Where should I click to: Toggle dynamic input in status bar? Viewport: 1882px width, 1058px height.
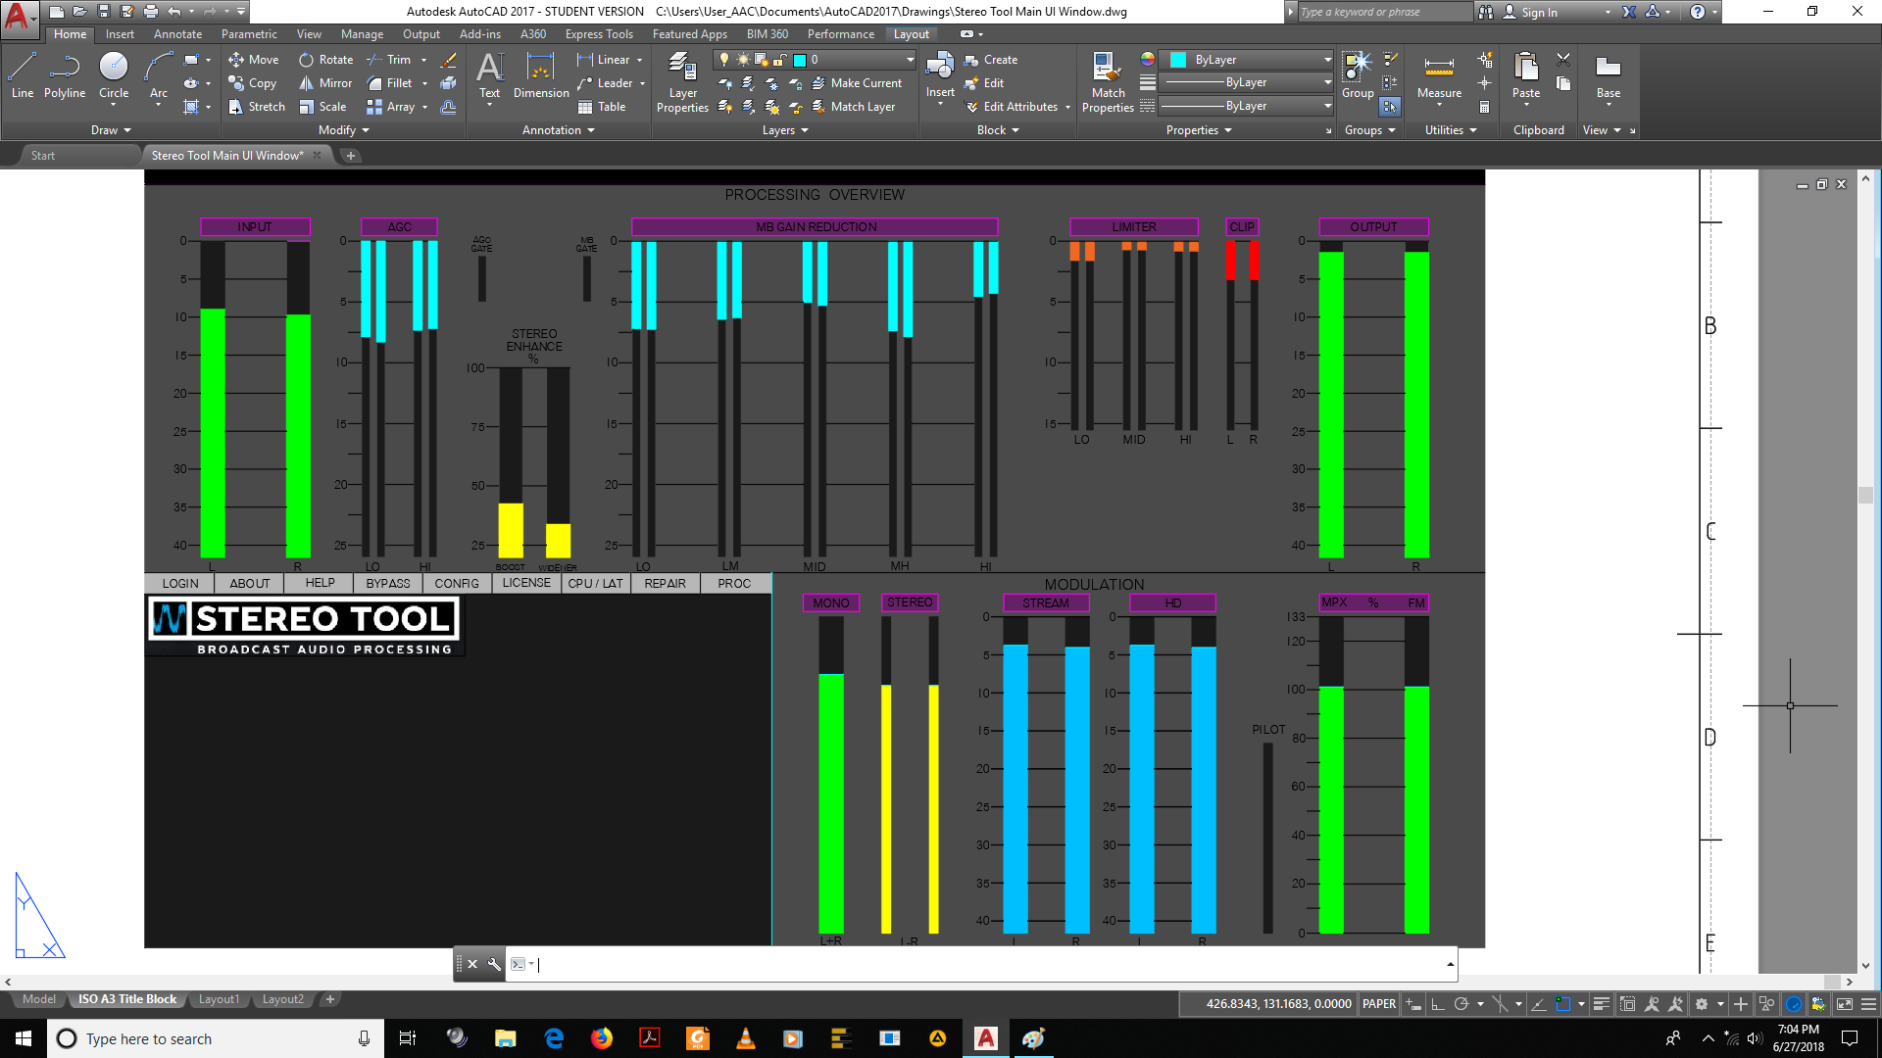(x=1413, y=1004)
